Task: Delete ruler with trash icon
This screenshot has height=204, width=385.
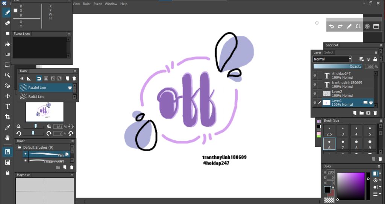Action: pyautogui.click(x=74, y=79)
